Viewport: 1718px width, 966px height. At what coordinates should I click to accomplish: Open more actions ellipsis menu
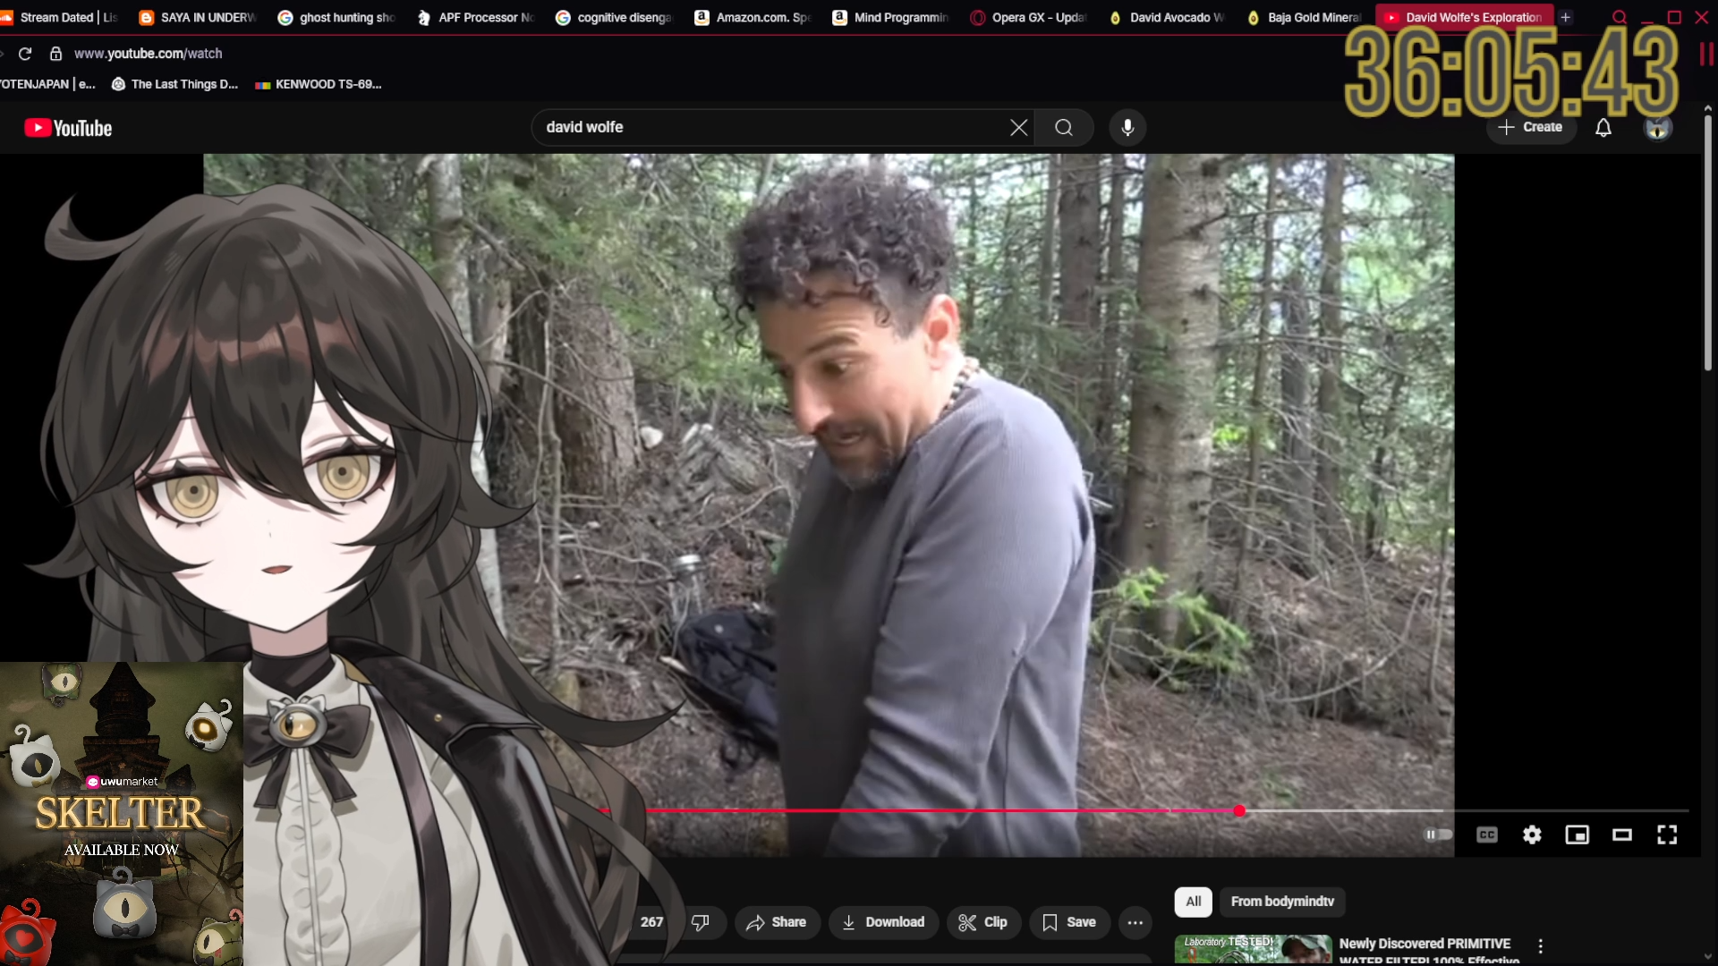pyautogui.click(x=1135, y=922)
